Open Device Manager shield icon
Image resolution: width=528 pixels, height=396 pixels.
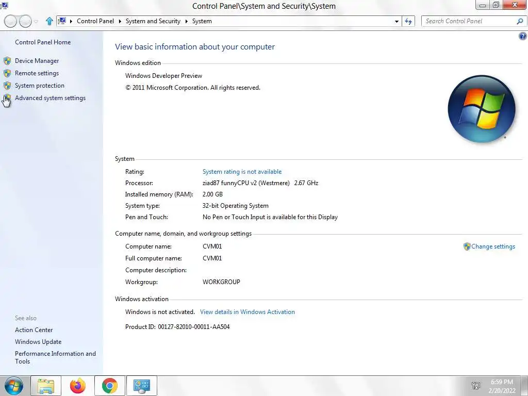coord(7,61)
